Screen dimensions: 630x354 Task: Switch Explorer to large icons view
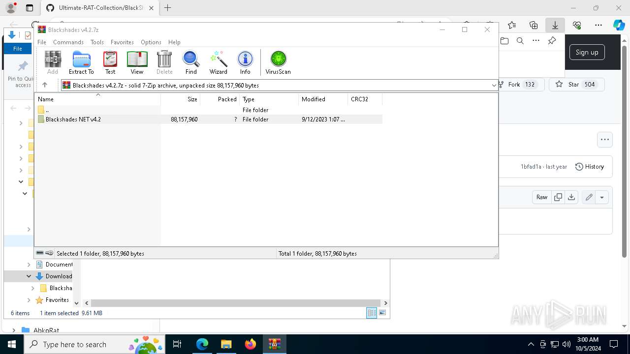(x=382, y=313)
